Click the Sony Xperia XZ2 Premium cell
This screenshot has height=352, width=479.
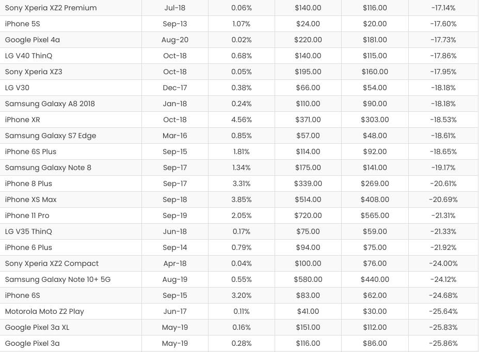tap(51, 8)
